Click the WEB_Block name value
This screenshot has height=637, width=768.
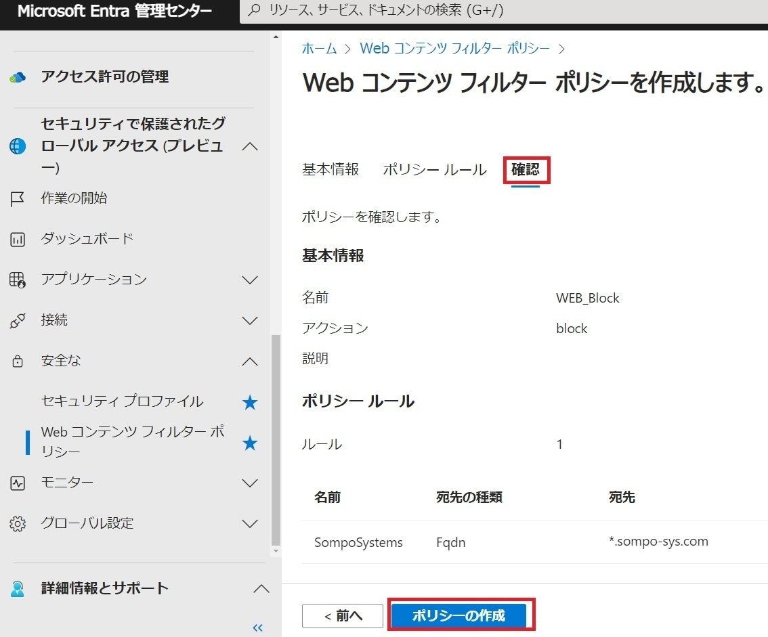[588, 298]
